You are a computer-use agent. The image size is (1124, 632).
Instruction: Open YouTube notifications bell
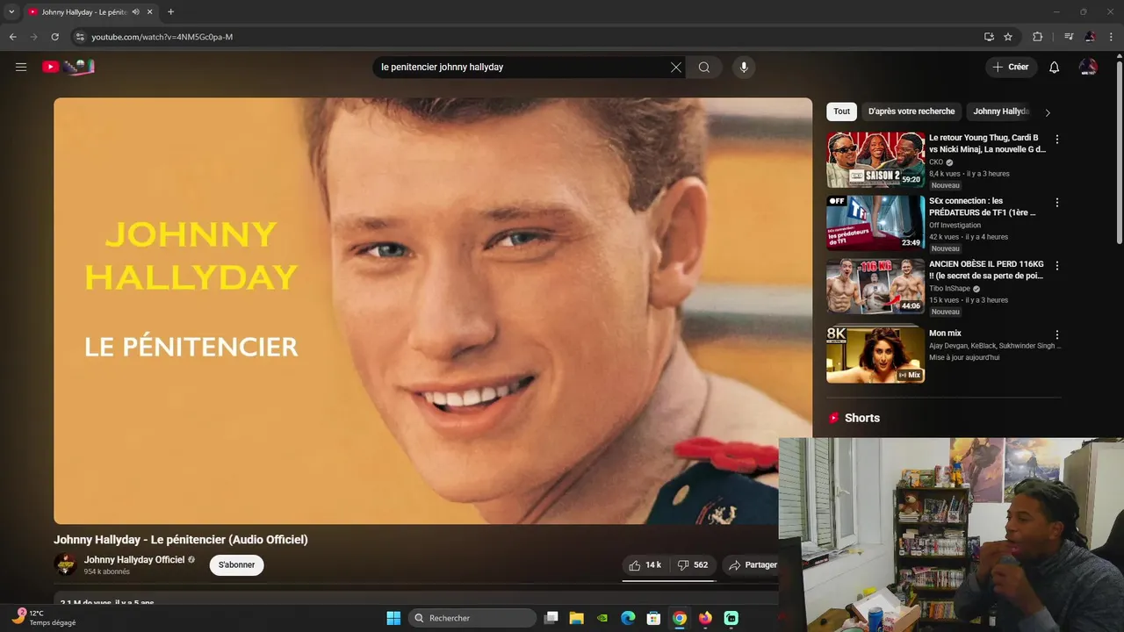[x=1055, y=68]
